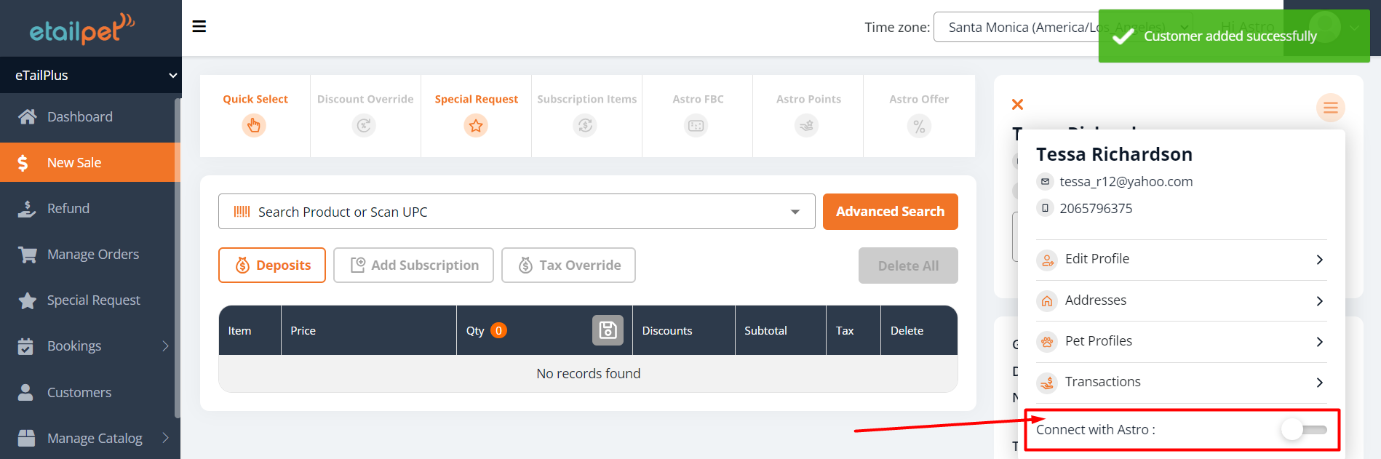The width and height of the screenshot is (1381, 459).
Task: Click the save icon in Qty column
Action: pos(608,330)
